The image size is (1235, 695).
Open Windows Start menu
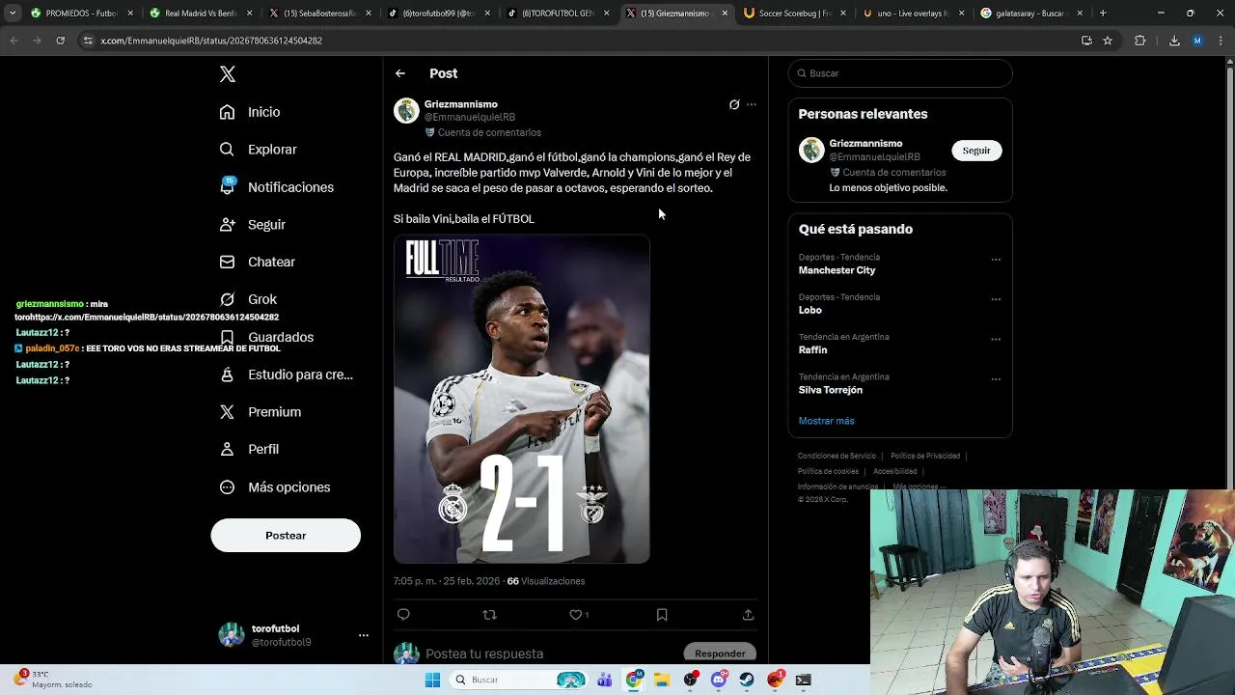(432, 680)
